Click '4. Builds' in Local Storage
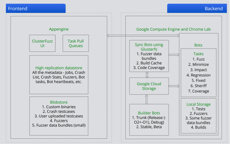This screenshot has width=230, height=144. pos(199,127)
